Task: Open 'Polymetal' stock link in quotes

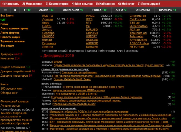Action: pos(136,36)
